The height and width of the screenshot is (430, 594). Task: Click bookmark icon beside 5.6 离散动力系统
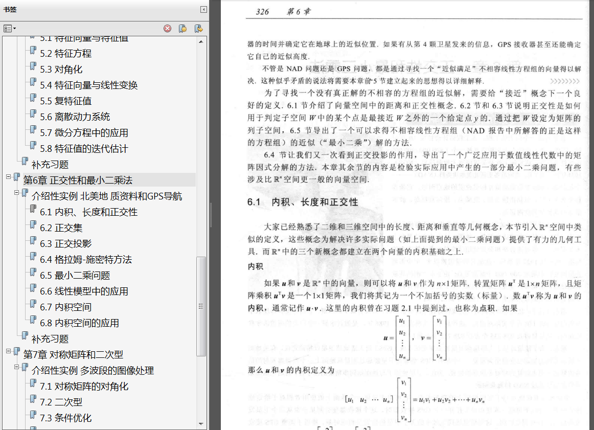[x=33, y=114]
